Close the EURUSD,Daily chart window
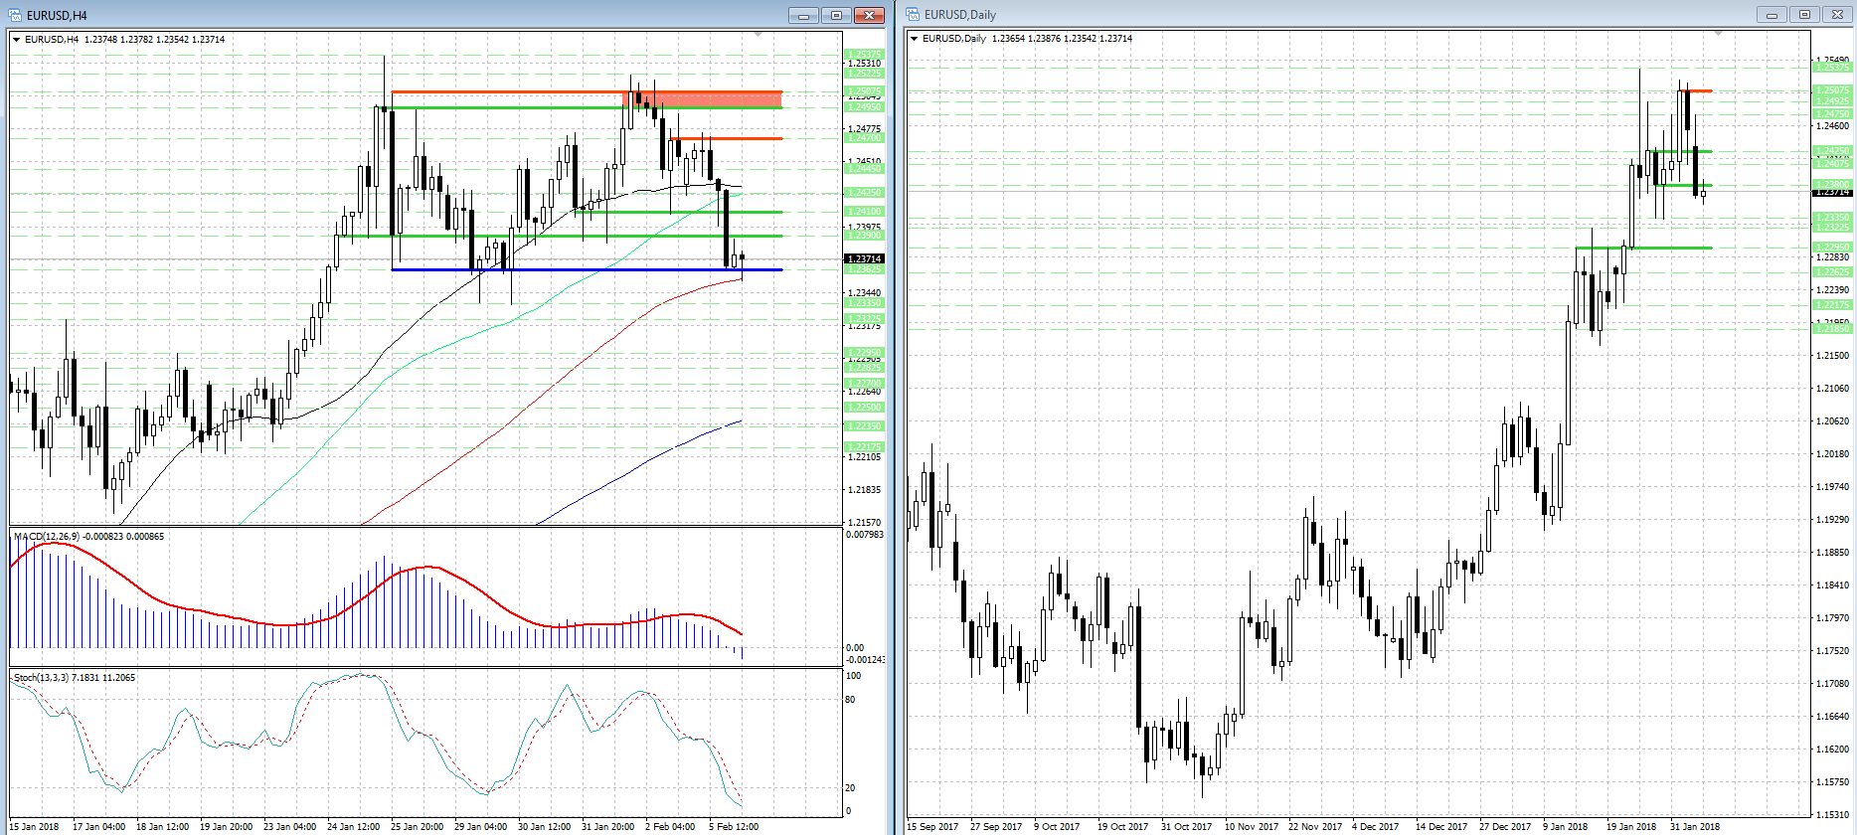 pyautogui.click(x=1837, y=14)
